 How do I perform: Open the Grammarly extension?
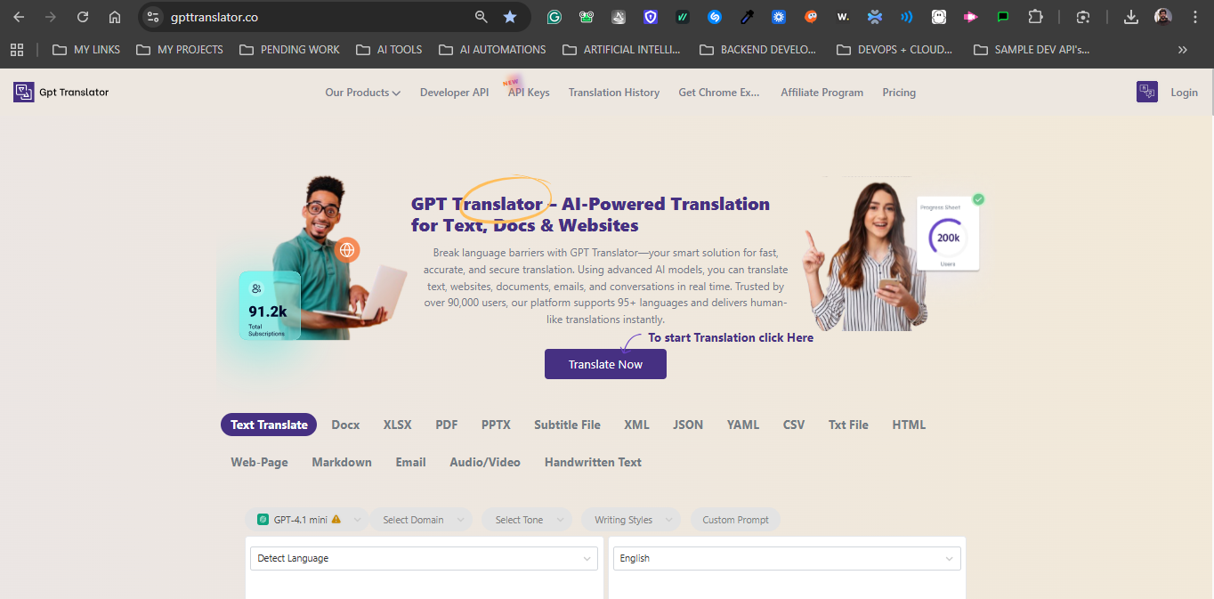[554, 17]
